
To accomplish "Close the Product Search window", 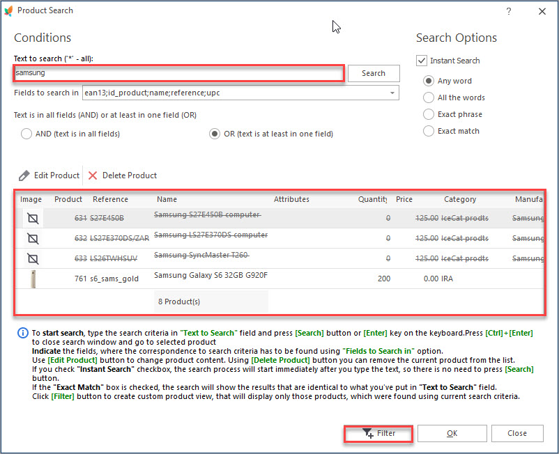I will click(542, 11).
